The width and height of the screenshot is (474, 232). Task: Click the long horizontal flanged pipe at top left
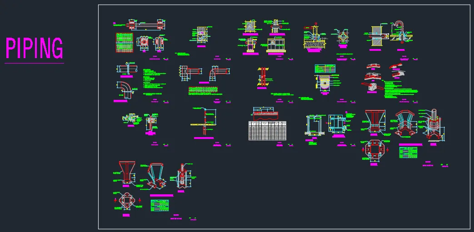click(145, 24)
